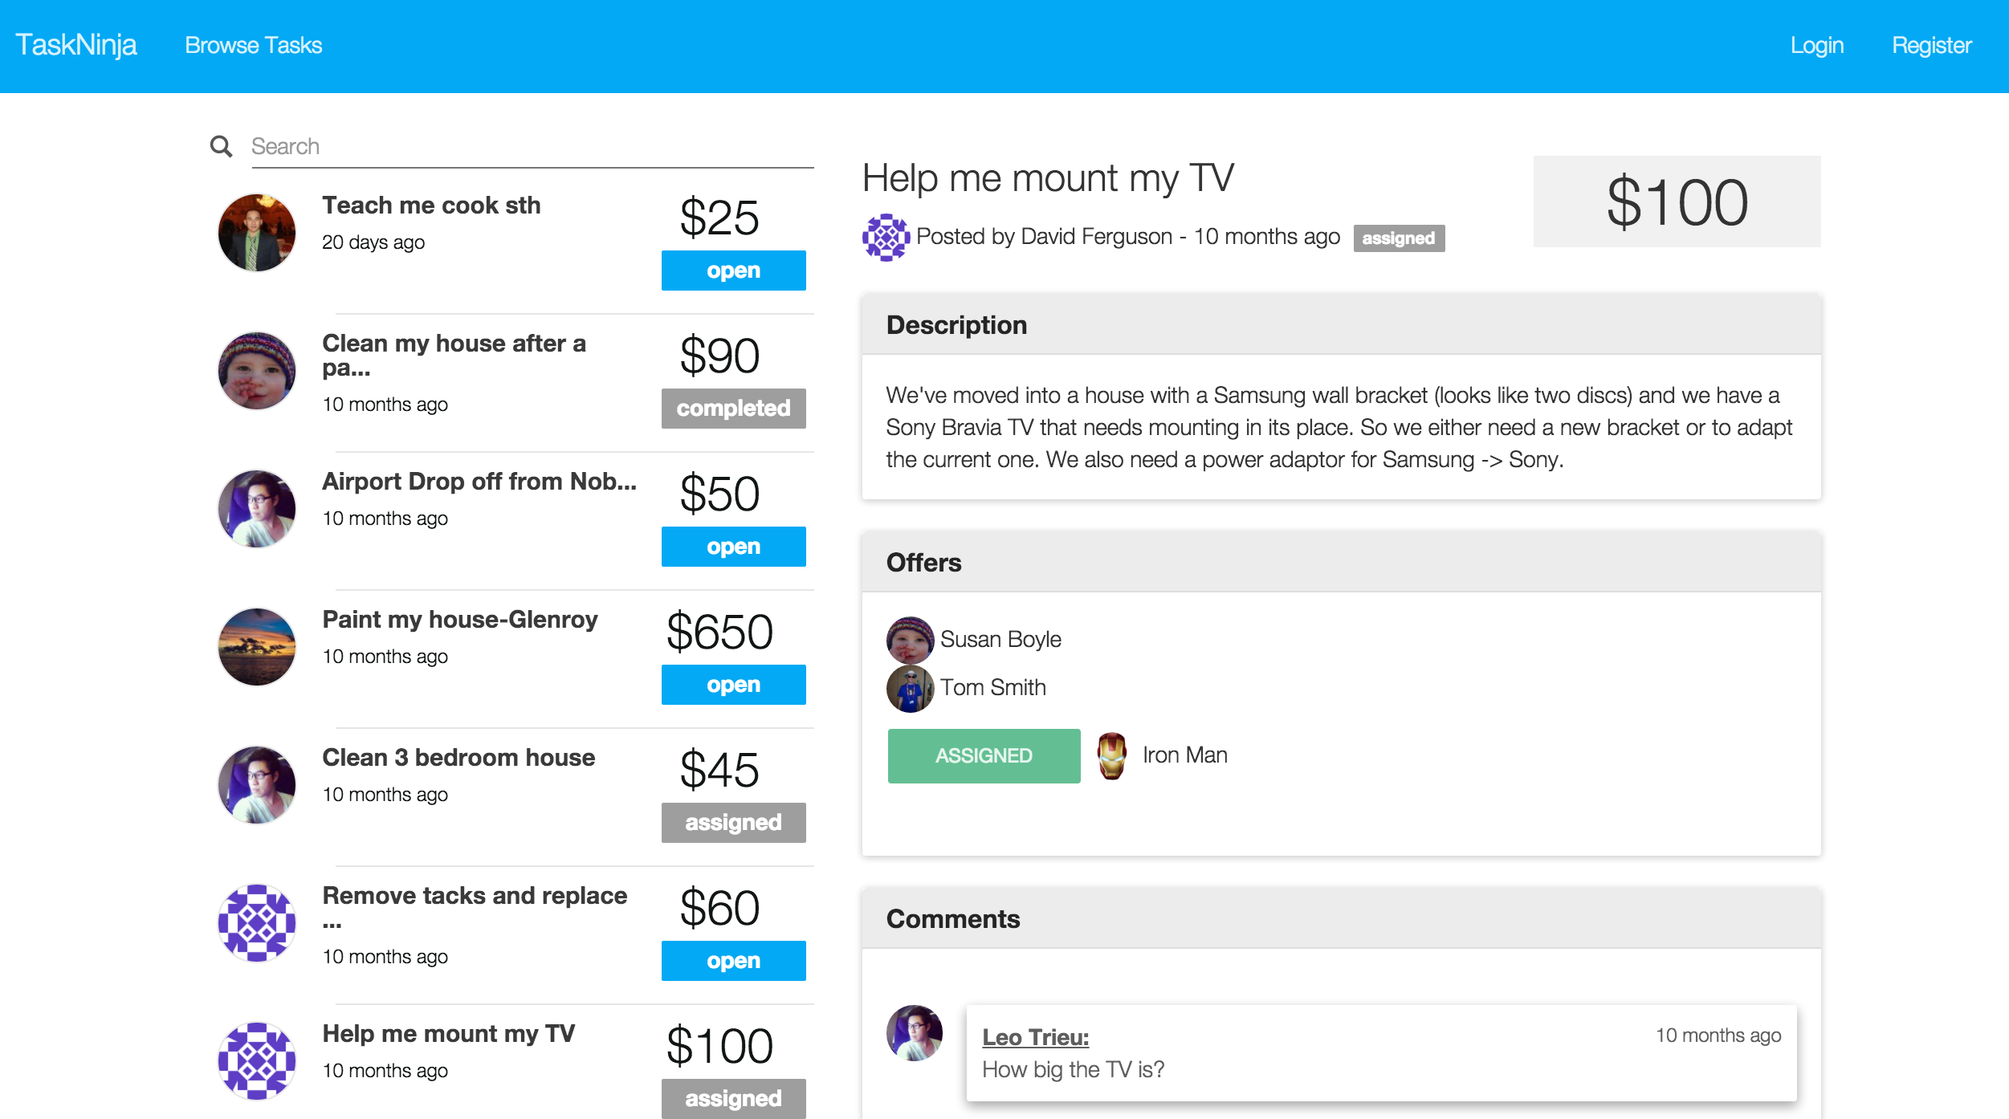This screenshot has width=2009, height=1119.
Task: Open the Browse Tasks menu
Action: (x=253, y=46)
